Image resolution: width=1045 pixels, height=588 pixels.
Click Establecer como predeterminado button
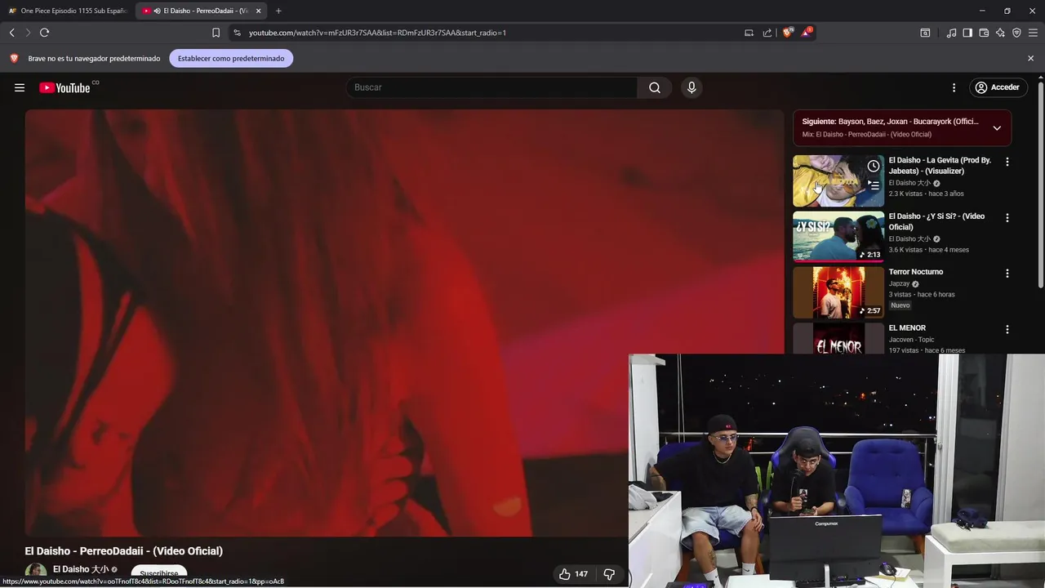pos(231,58)
